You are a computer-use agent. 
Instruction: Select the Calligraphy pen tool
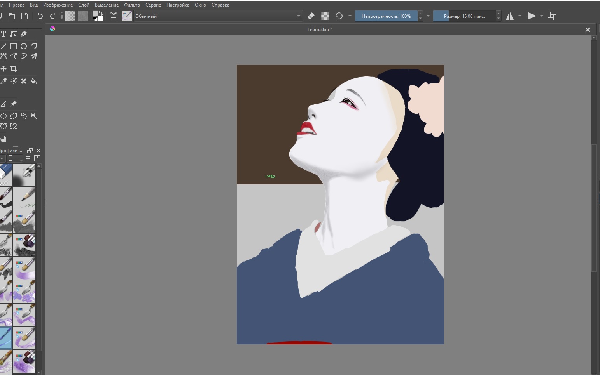pyautogui.click(x=24, y=34)
